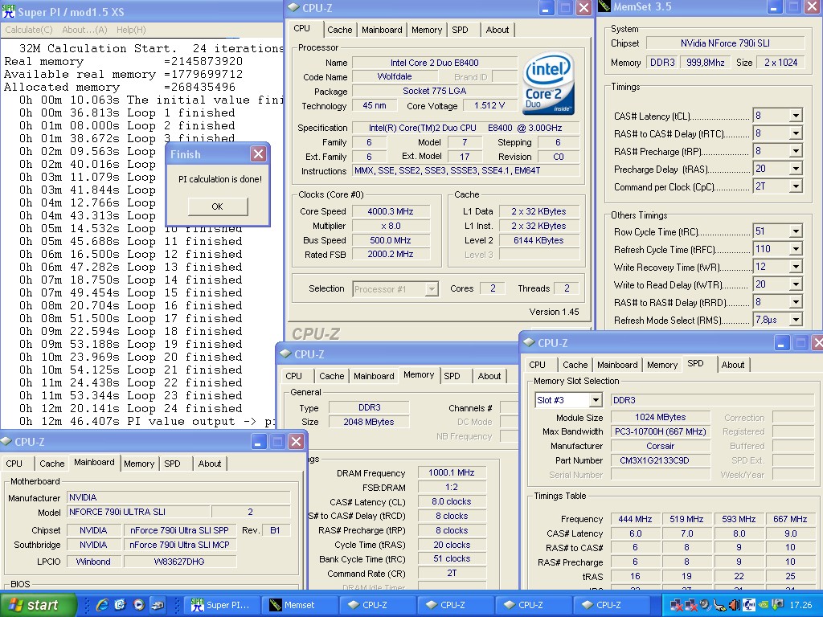Open the RAS# to RAS# Delay (tRRD) dropdown

tap(796, 302)
